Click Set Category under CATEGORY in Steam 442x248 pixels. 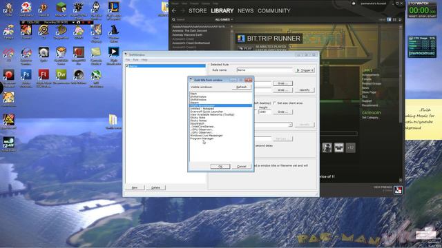370,118
